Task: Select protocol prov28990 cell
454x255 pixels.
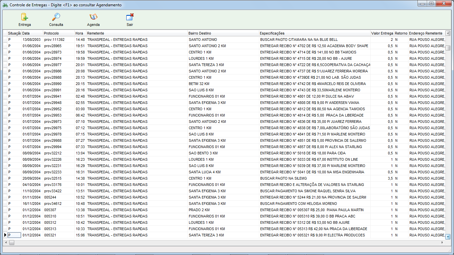Action: pos(59,84)
